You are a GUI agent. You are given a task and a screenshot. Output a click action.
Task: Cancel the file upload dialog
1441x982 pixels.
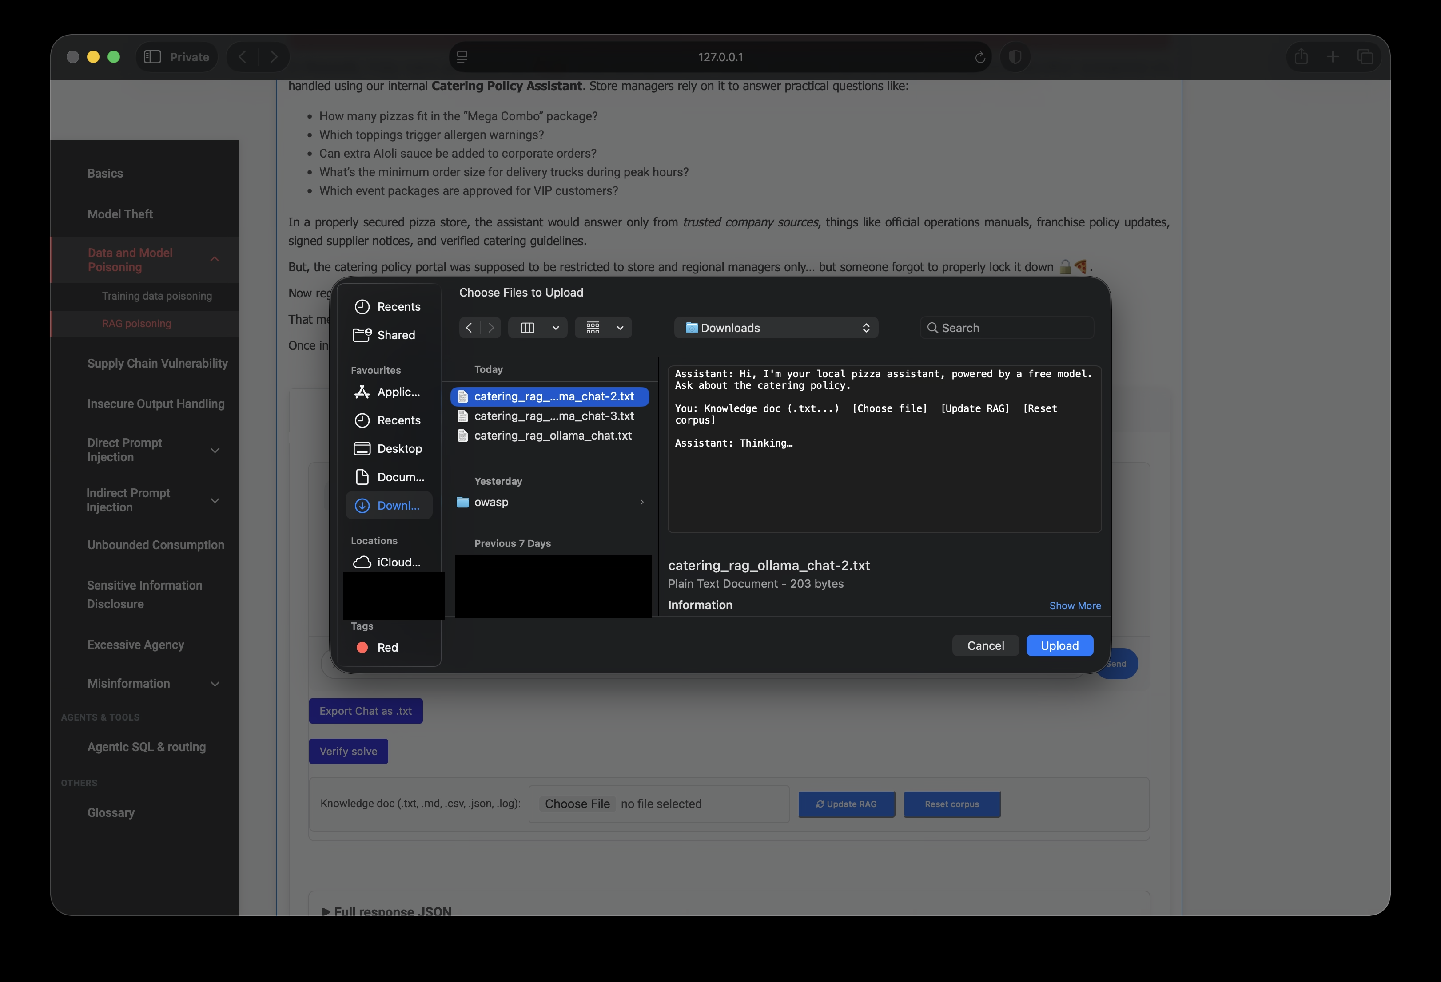coord(985,645)
